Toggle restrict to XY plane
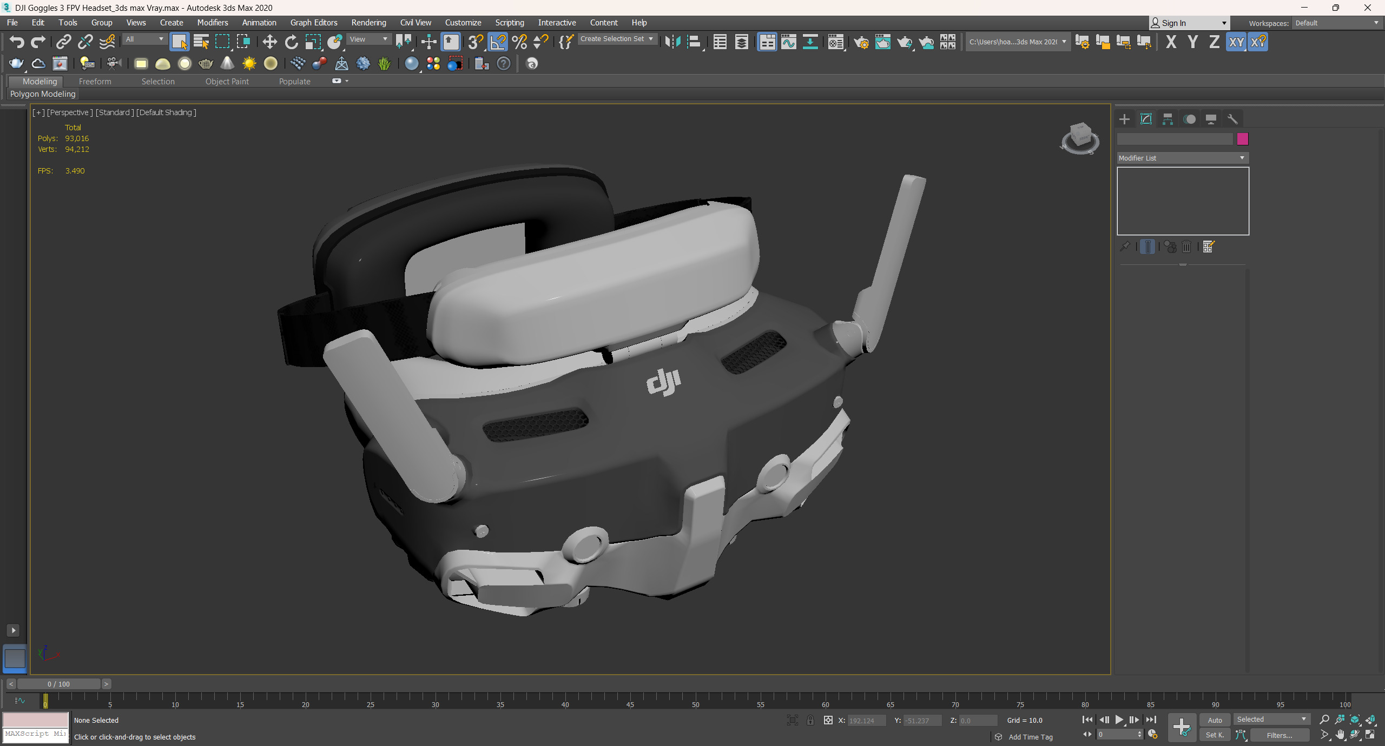This screenshot has width=1385, height=746. (x=1236, y=42)
